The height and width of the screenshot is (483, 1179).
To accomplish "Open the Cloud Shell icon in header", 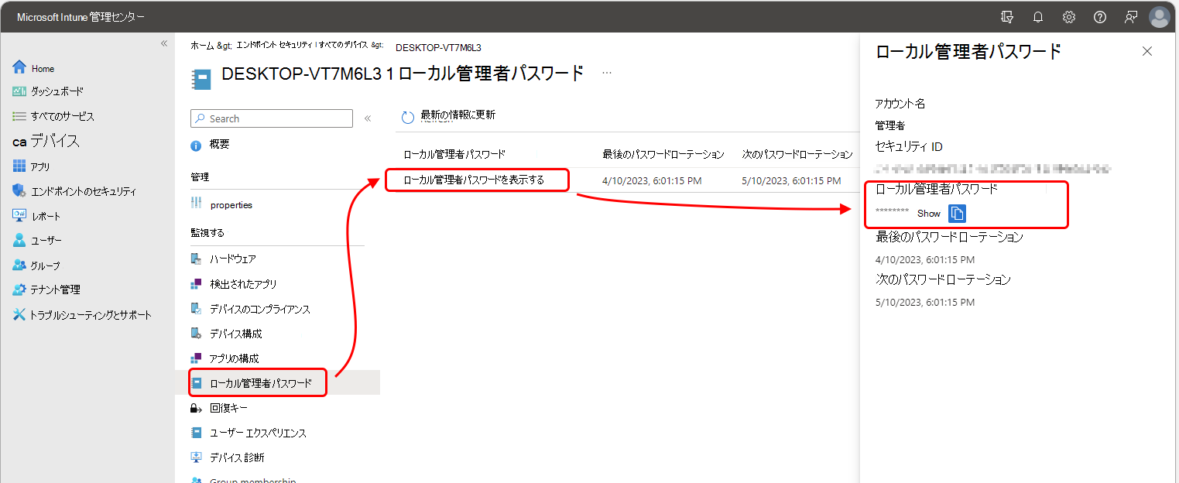I will [x=1007, y=17].
